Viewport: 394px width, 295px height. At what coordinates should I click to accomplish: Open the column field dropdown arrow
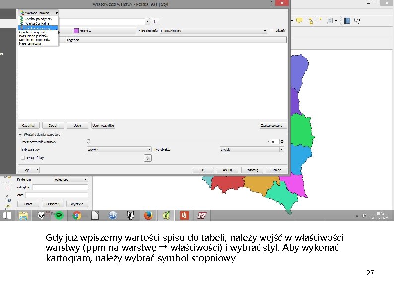[147, 22]
